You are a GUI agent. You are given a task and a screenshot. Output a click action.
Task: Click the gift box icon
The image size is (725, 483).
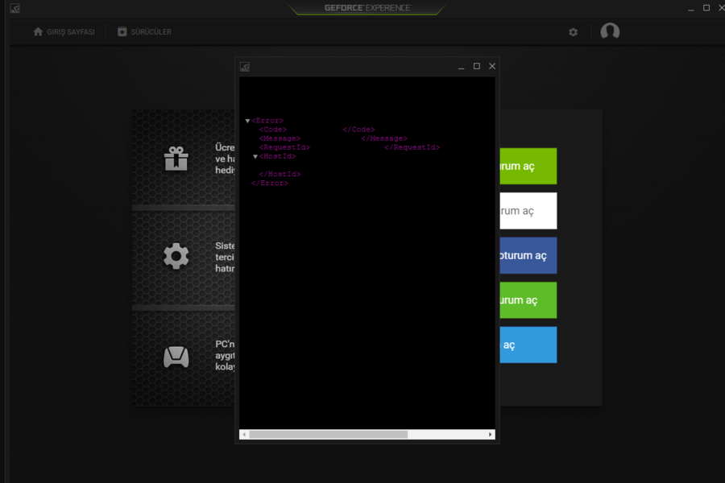(176, 158)
